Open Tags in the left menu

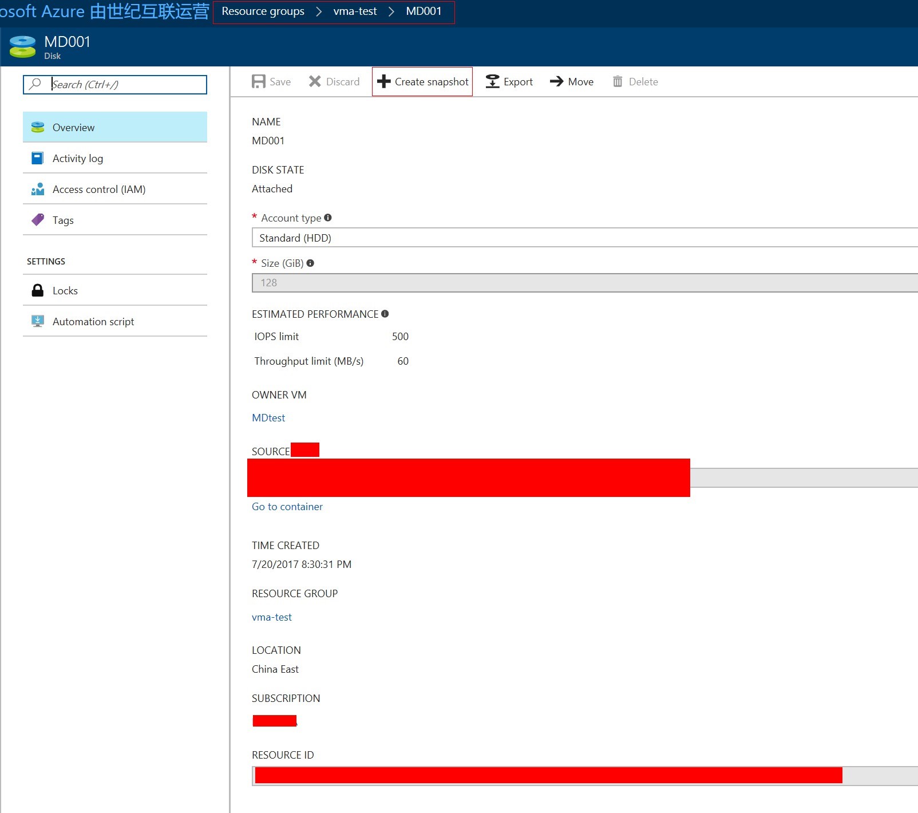pos(63,220)
